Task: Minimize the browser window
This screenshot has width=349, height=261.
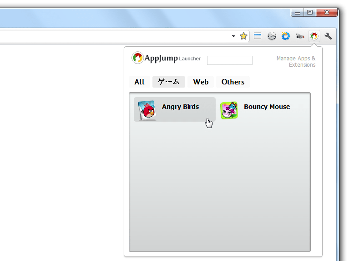Action: pyautogui.click(x=298, y=12)
